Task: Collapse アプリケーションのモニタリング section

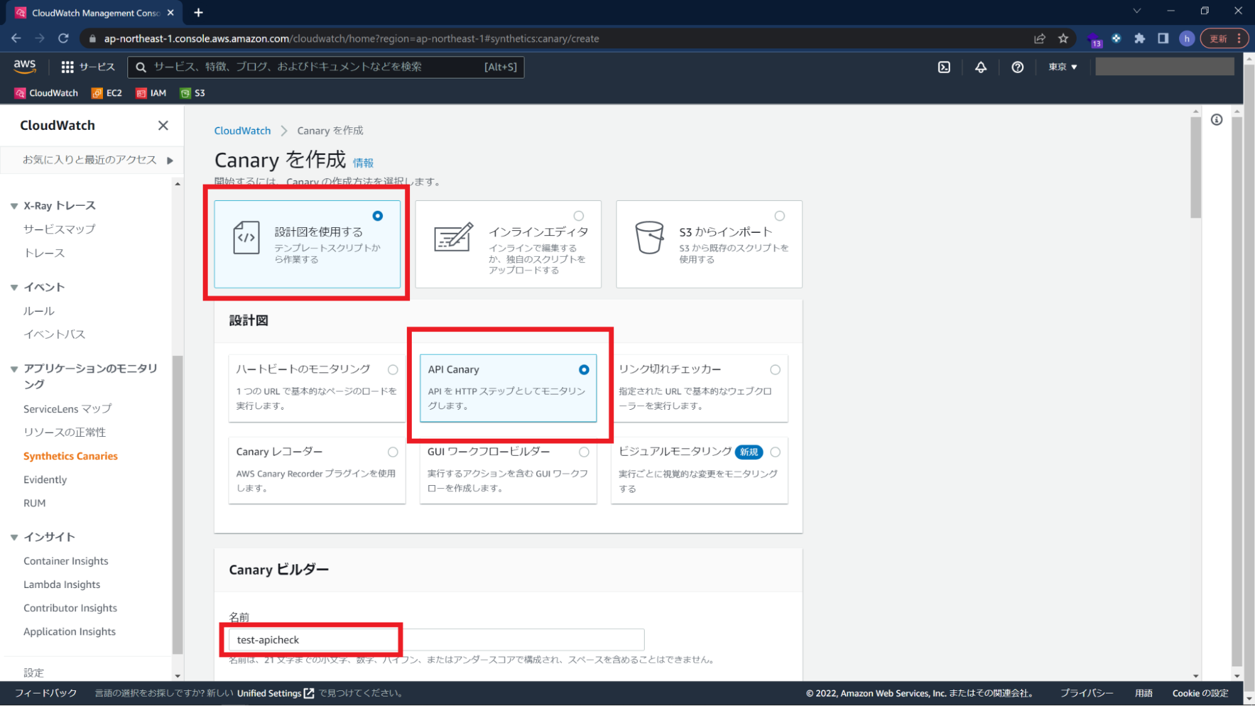Action: point(14,369)
